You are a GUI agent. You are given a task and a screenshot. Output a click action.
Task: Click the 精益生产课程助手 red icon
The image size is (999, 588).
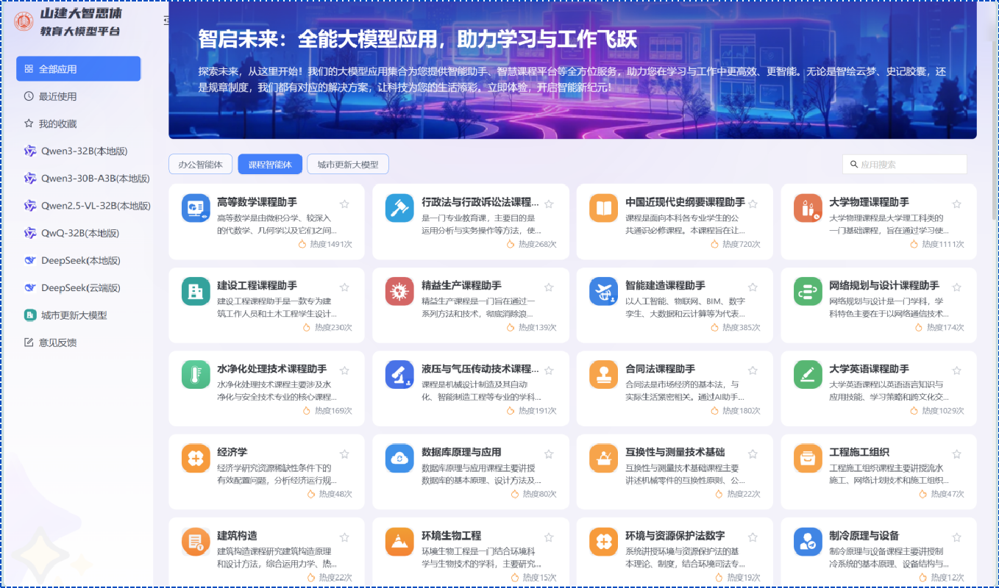(x=399, y=292)
